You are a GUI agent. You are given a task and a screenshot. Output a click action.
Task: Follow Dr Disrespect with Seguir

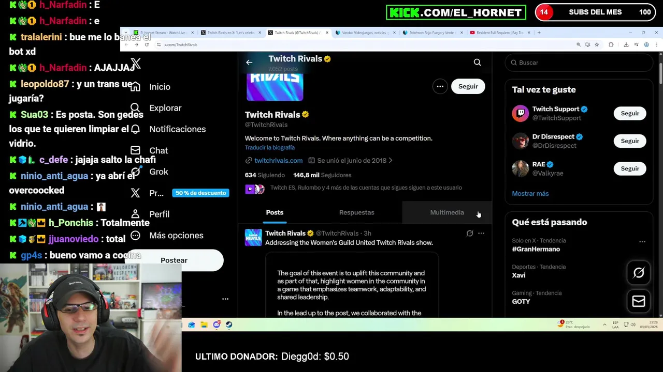tap(630, 141)
